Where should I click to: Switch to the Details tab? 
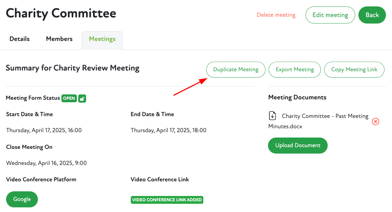[x=20, y=39]
